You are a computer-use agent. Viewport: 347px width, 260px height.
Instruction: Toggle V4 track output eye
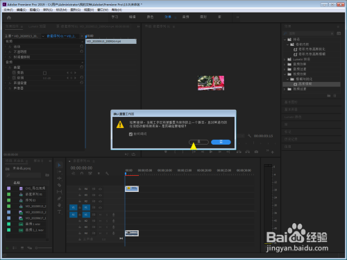[x=100, y=189]
